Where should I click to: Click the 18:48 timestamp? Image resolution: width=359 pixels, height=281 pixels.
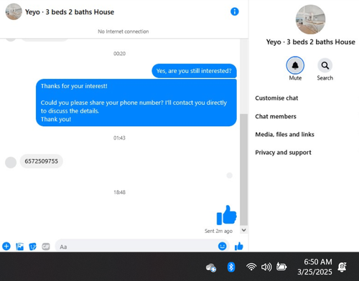pos(119,192)
